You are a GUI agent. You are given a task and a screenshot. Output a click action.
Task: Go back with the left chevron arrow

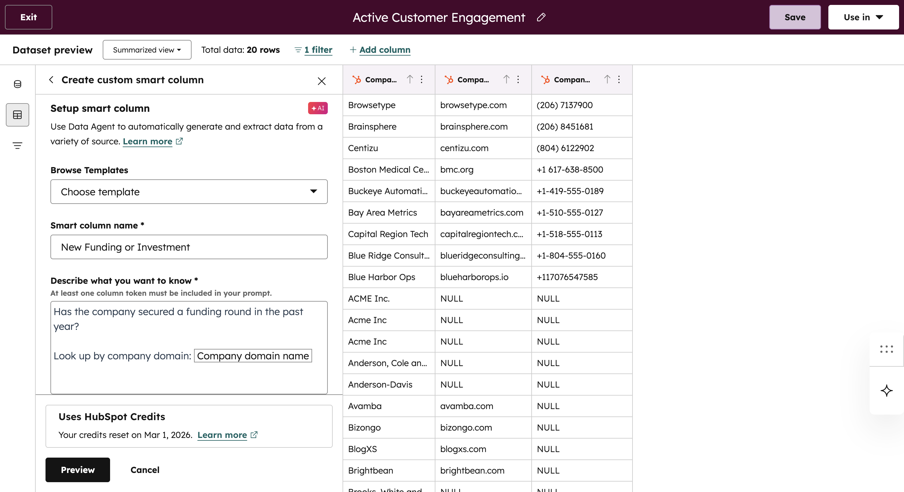click(x=51, y=80)
